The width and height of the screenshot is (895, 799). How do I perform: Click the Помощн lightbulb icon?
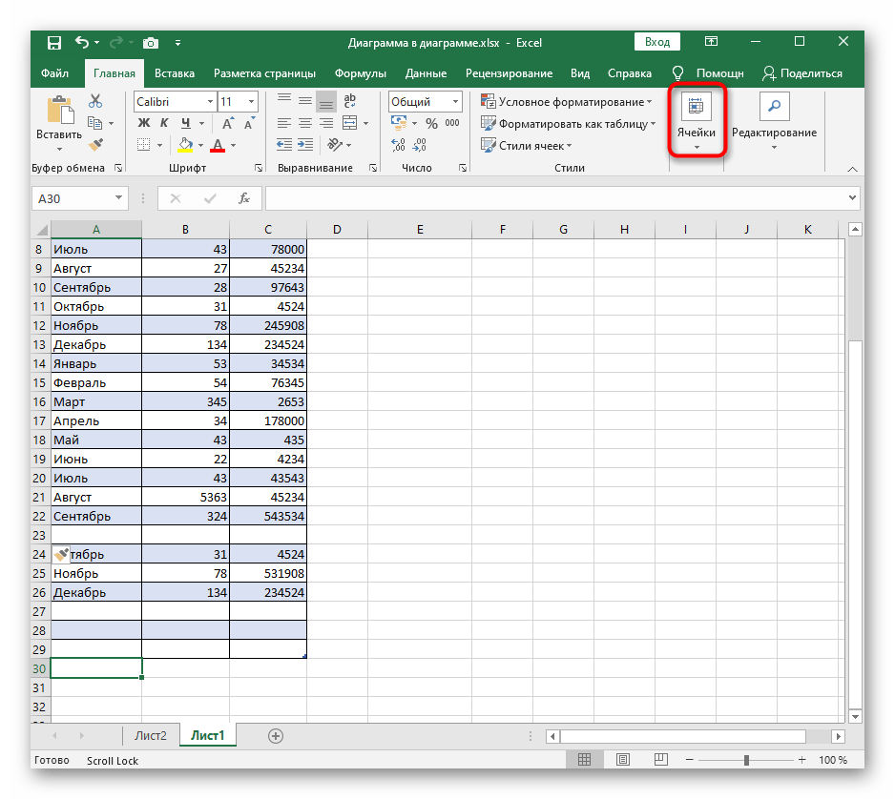pos(677,73)
